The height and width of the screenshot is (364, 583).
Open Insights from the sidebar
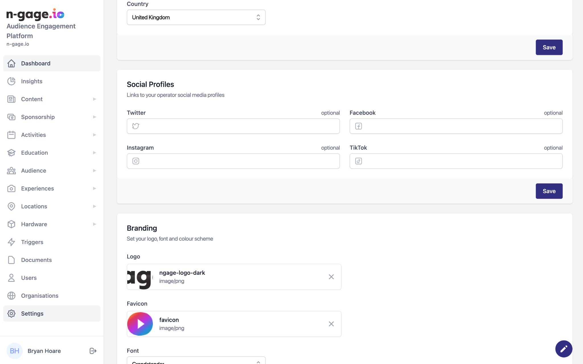coord(32,81)
